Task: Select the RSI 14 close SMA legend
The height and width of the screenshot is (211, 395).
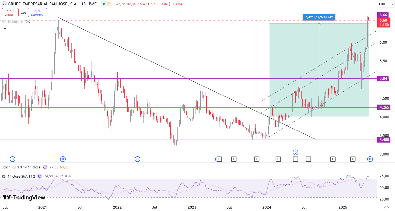Action: 18,176
